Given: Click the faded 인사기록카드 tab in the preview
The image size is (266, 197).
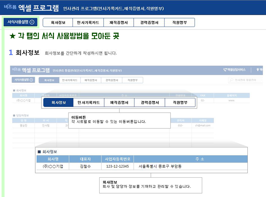Looking at the screenshot, I should (70, 80).
